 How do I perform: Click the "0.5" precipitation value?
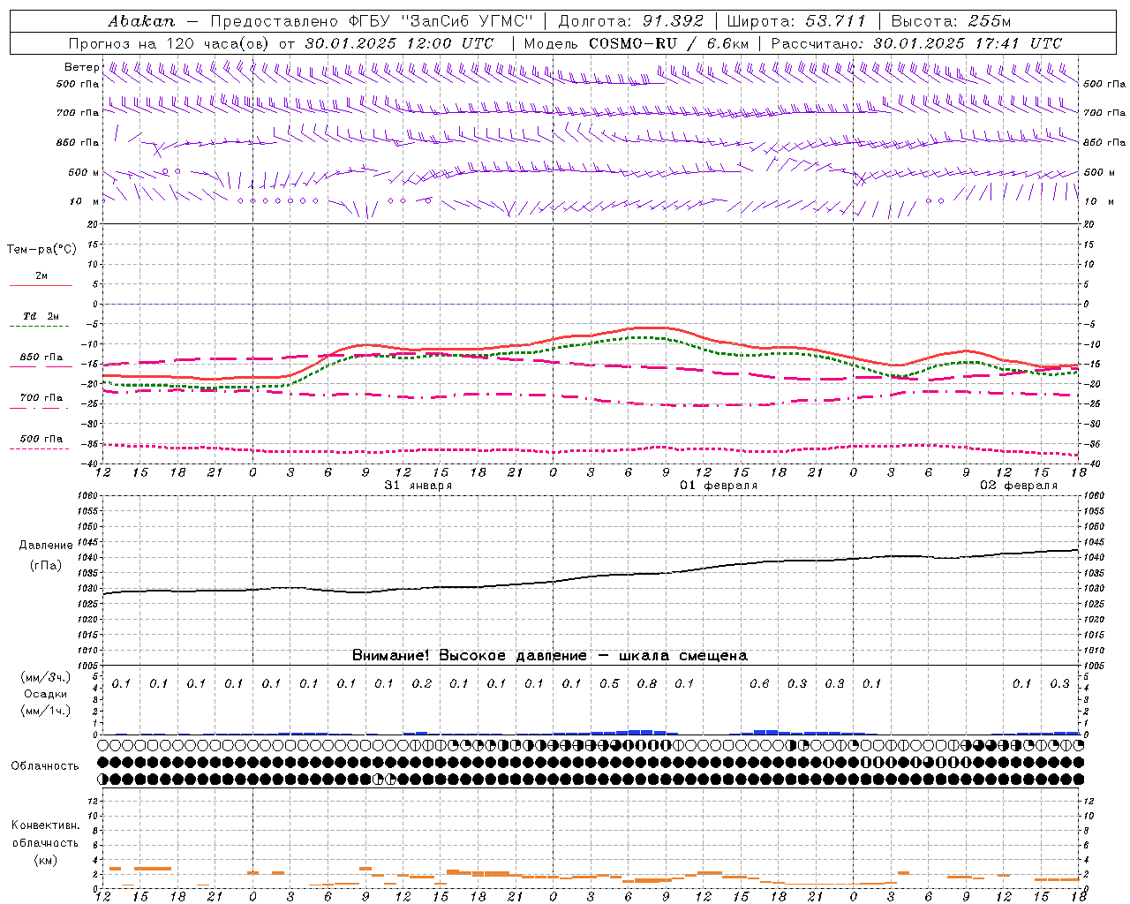(x=609, y=684)
